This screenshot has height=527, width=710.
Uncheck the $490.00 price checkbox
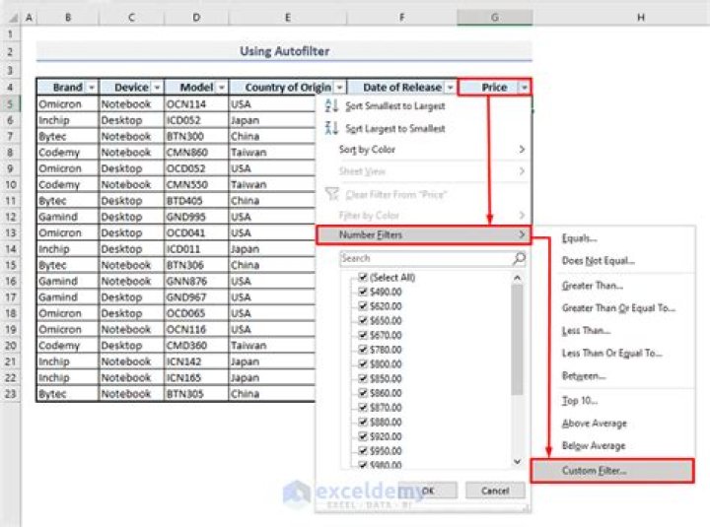point(362,292)
